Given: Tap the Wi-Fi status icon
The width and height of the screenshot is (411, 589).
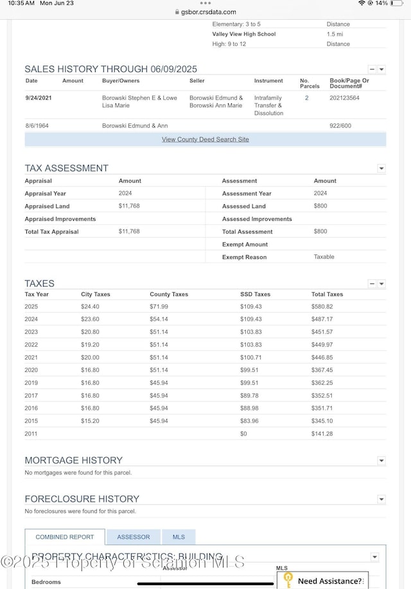Looking at the screenshot, I should click(362, 3).
